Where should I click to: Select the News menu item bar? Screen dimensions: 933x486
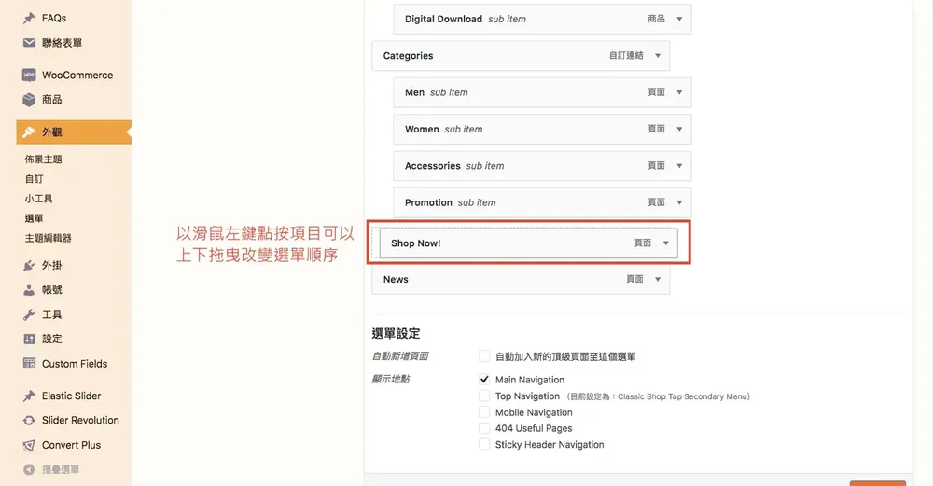point(521,279)
